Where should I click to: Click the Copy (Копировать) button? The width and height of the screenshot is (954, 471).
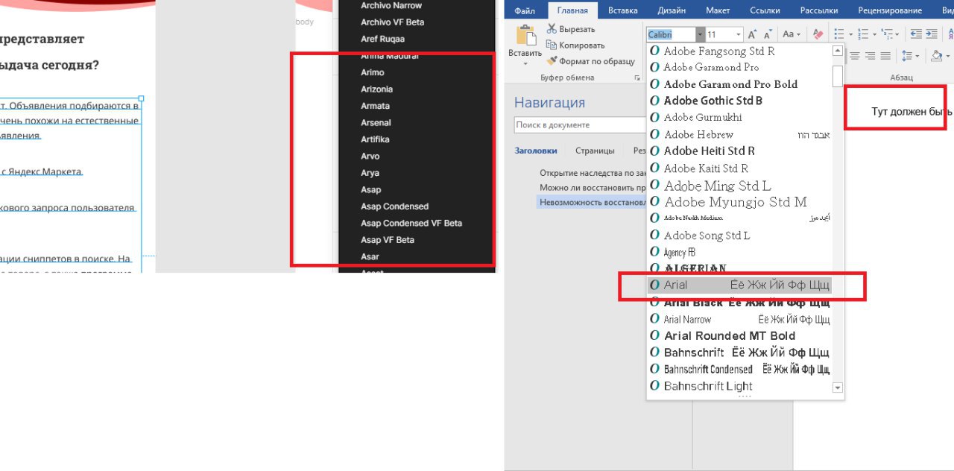pos(575,45)
